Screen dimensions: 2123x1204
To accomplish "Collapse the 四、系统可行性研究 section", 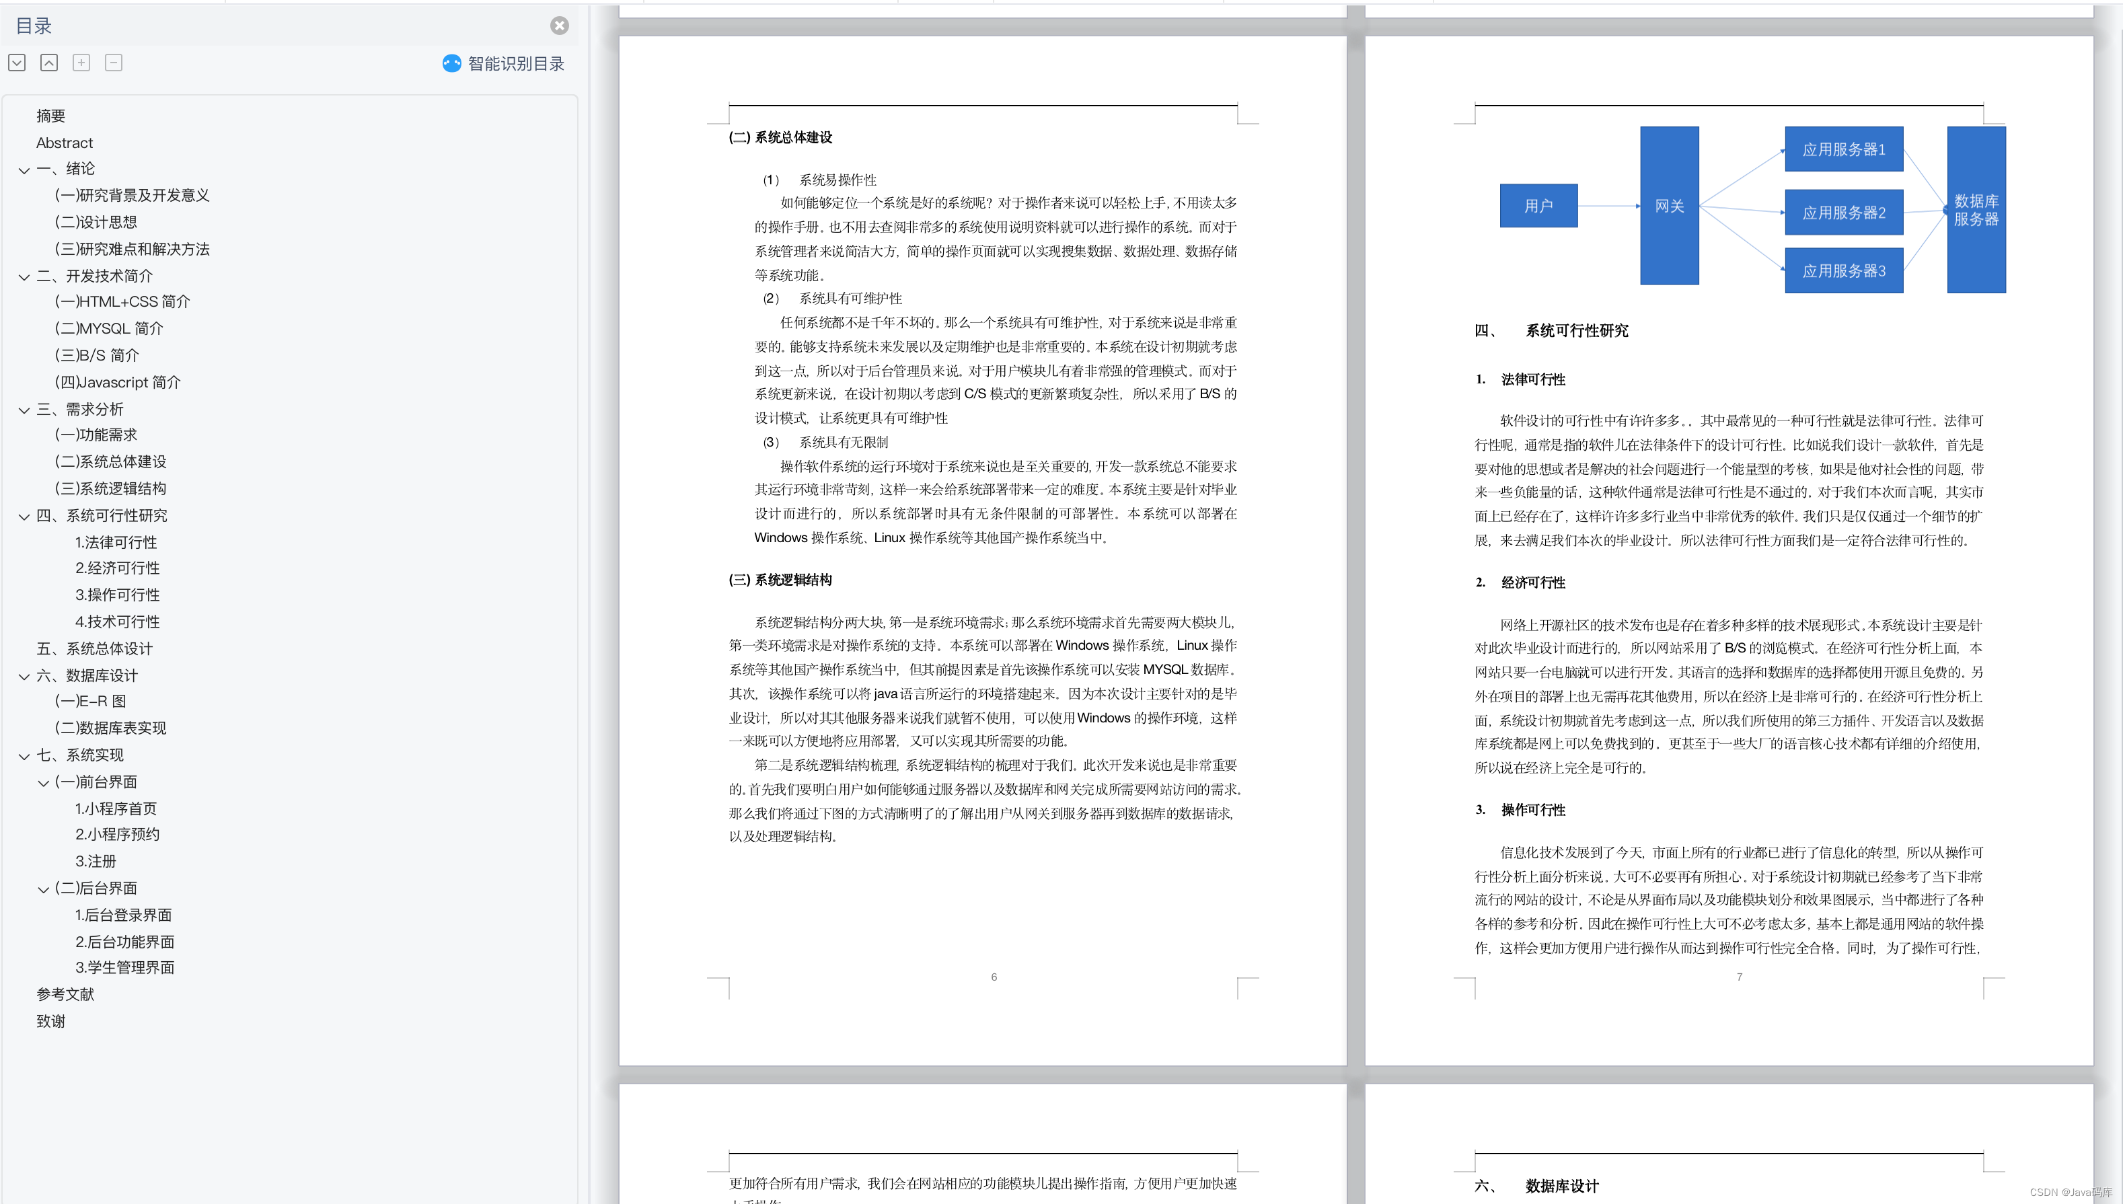I will pos(24,517).
